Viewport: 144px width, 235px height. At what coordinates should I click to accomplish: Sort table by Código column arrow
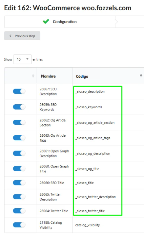coord(141,76)
